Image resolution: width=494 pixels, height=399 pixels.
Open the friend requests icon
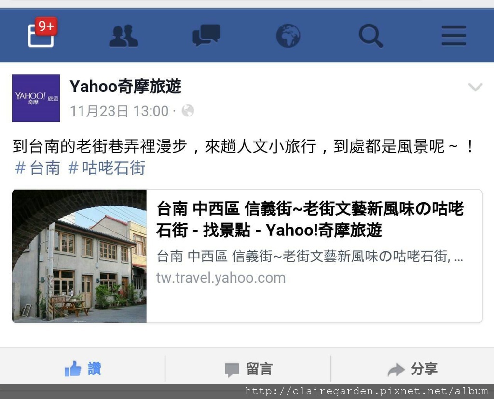click(x=123, y=36)
